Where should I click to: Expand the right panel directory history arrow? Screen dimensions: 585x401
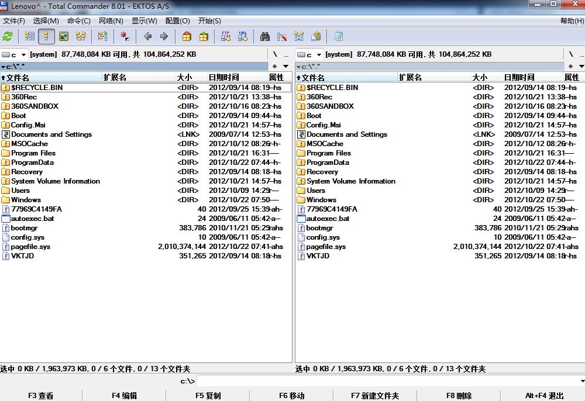coord(581,66)
